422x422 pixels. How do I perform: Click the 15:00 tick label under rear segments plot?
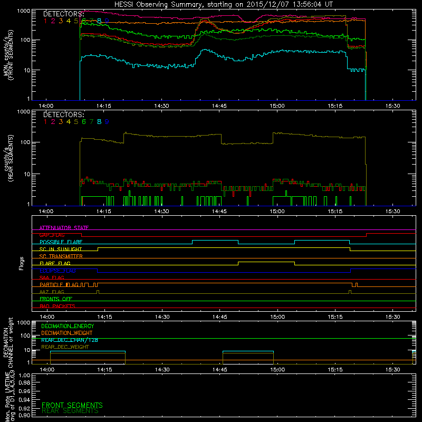pos(277,212)
